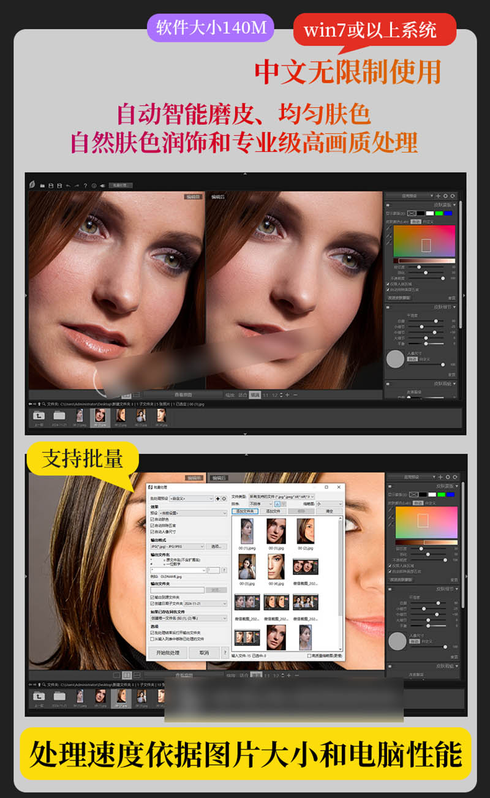
Task: Switch to the 编辑前 tab in the first editor
Action: click(193, 197)
